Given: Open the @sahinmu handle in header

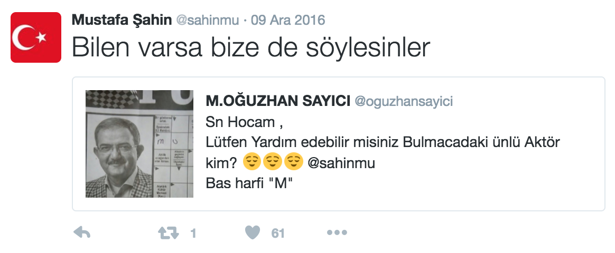Looking at the screenshot, I should click(x=208, y=20).
